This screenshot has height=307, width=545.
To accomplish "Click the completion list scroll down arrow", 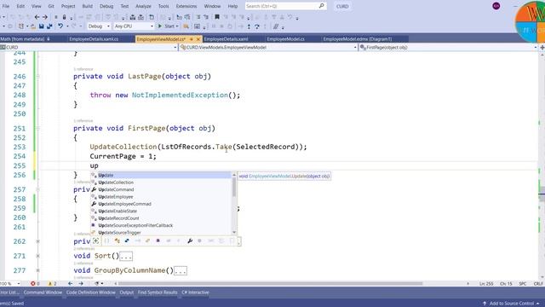I will (234, 232).
